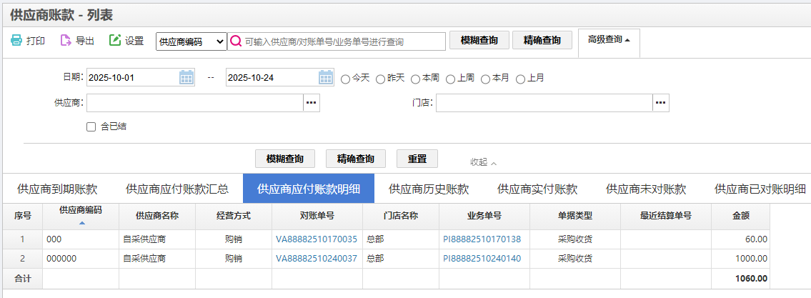Collapse the 高级查询 panel toggle
The width and height of the screenshot is (811, 298).
[x=609, y=40]
